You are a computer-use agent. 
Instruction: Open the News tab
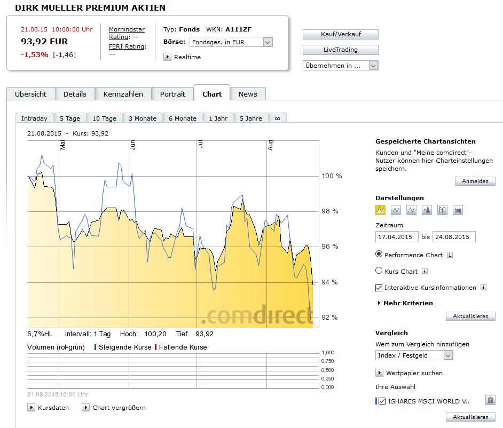click(248, 94)
